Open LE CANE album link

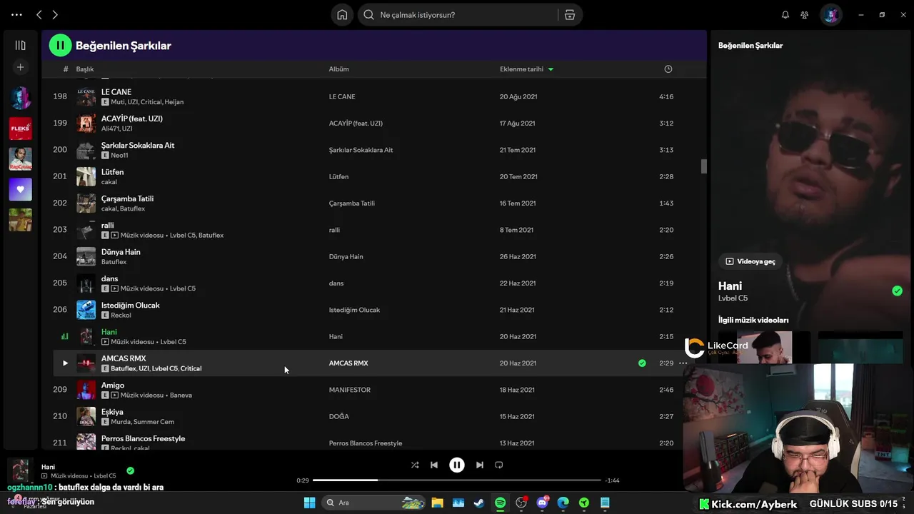point(342,96)
